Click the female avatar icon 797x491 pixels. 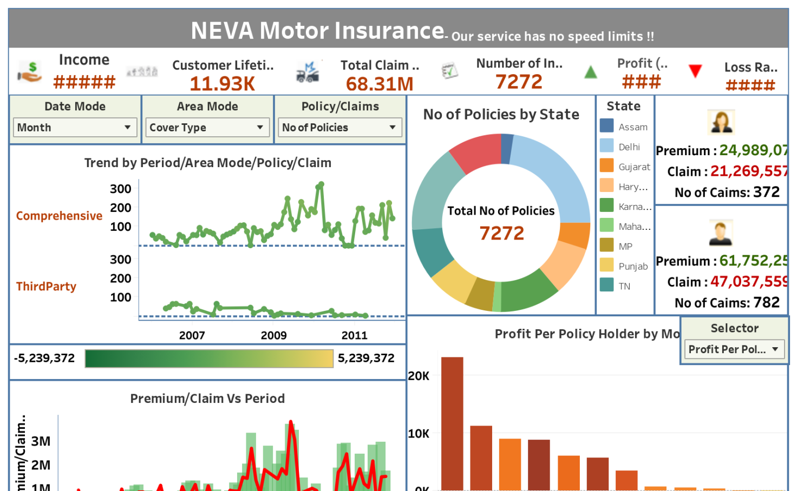click(x=721, y=122)
